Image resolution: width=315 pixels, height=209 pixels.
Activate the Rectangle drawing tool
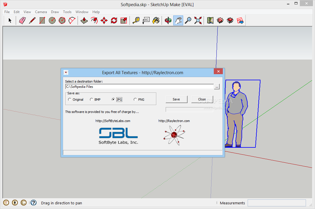click(42, 20)
